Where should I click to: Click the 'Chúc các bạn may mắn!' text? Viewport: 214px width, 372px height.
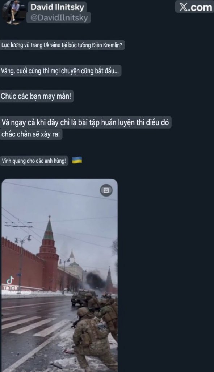click(36, 96)
